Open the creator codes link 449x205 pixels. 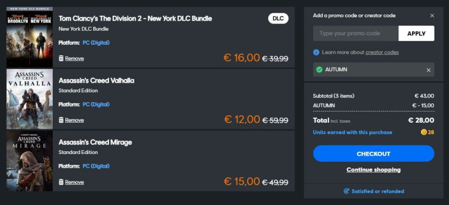click(x=382, y=52)
